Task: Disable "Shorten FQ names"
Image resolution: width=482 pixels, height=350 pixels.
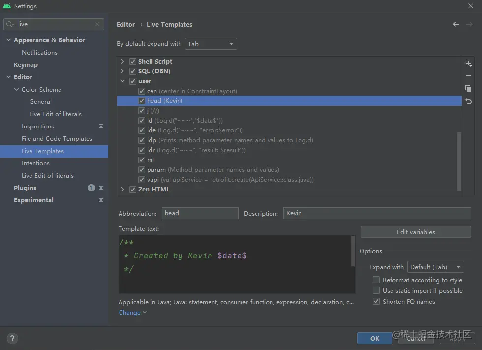Action: tap(376, 301)
